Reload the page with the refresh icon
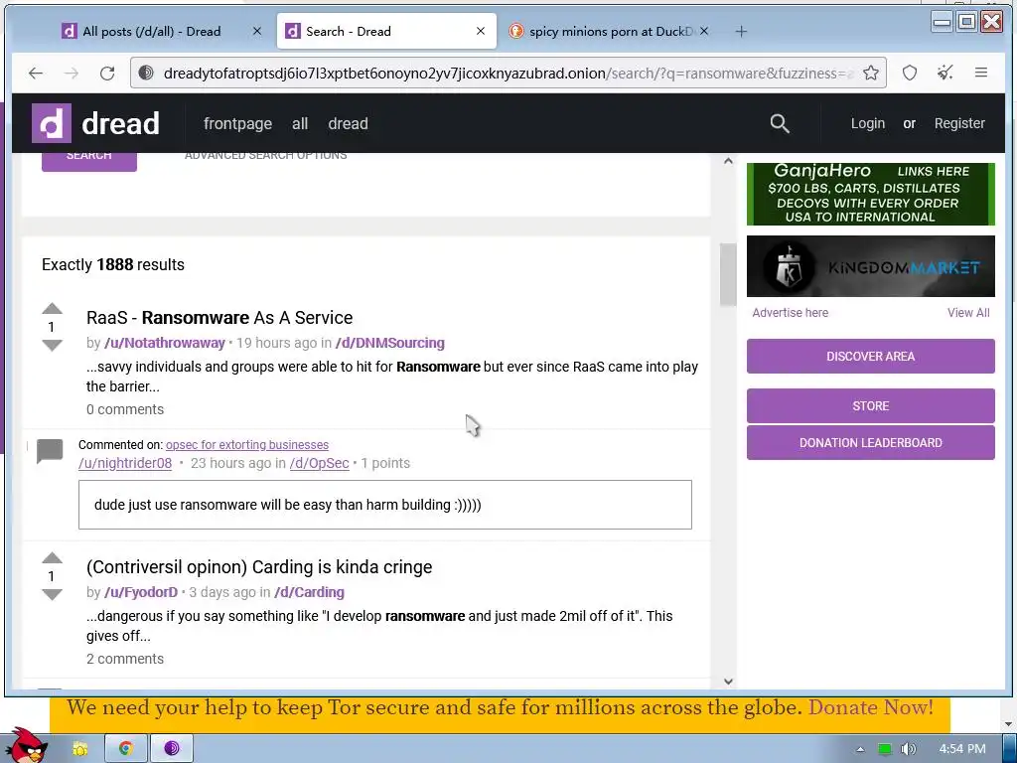The height and width of the screenshot is (763, 1017). (x=107, y=74)
